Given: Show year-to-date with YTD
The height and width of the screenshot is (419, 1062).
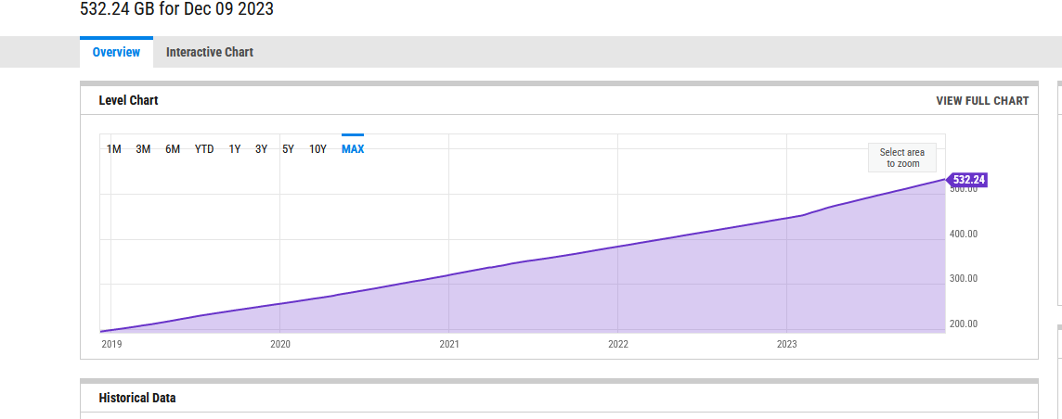Looking at the screenshot, I should click(x=204, y=149).
